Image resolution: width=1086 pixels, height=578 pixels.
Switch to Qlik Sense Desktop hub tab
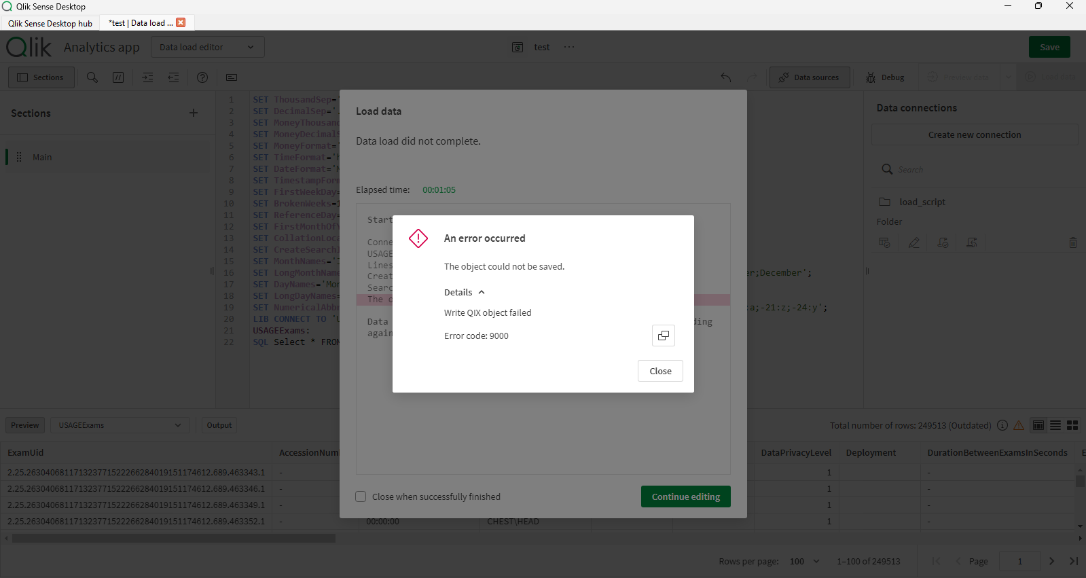[50, 23]
